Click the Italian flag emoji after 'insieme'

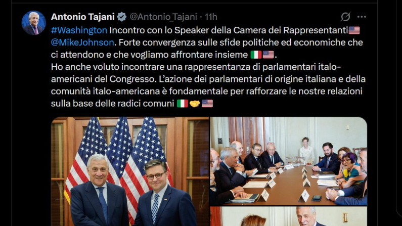point(256,55)
